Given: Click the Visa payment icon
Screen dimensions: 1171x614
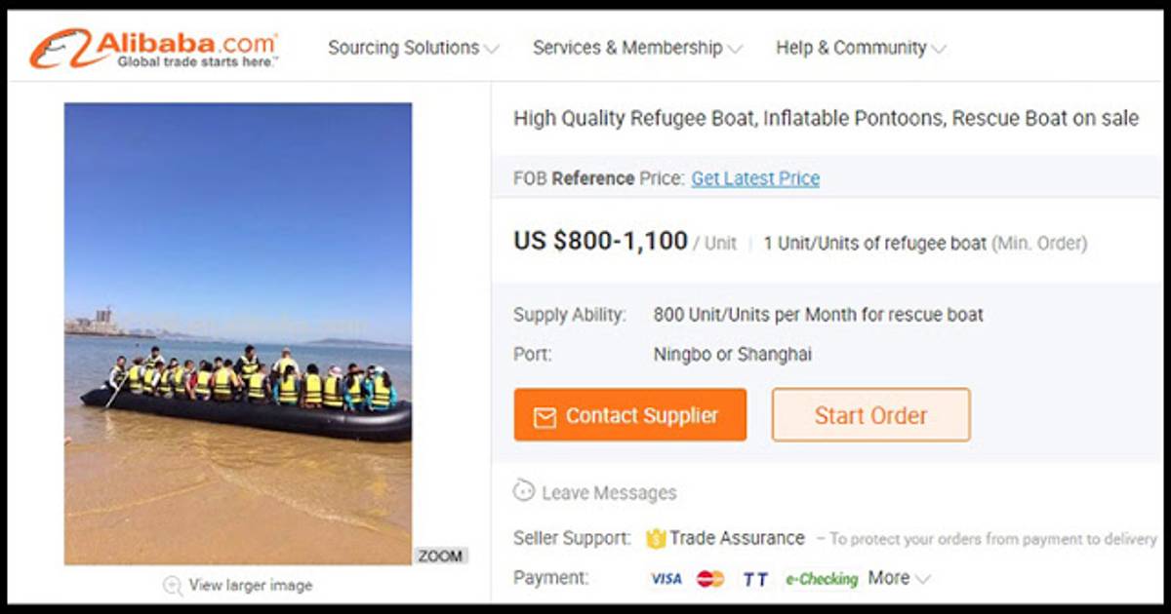Looking at the screenshot, I should point(666,579).
